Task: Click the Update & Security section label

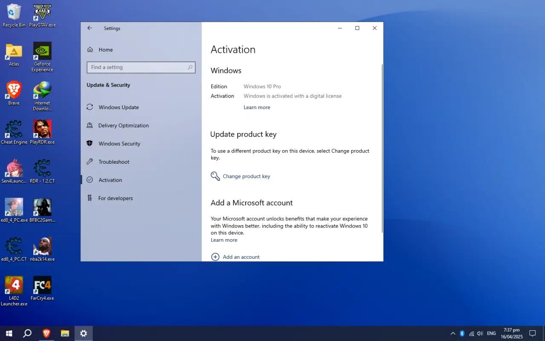Action: point(108,85)
